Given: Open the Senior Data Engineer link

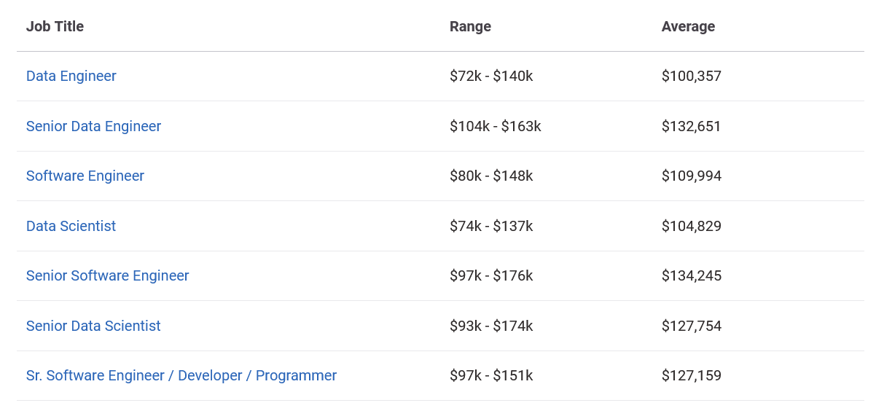Looking at the screenshot, I should coord(93,126).
